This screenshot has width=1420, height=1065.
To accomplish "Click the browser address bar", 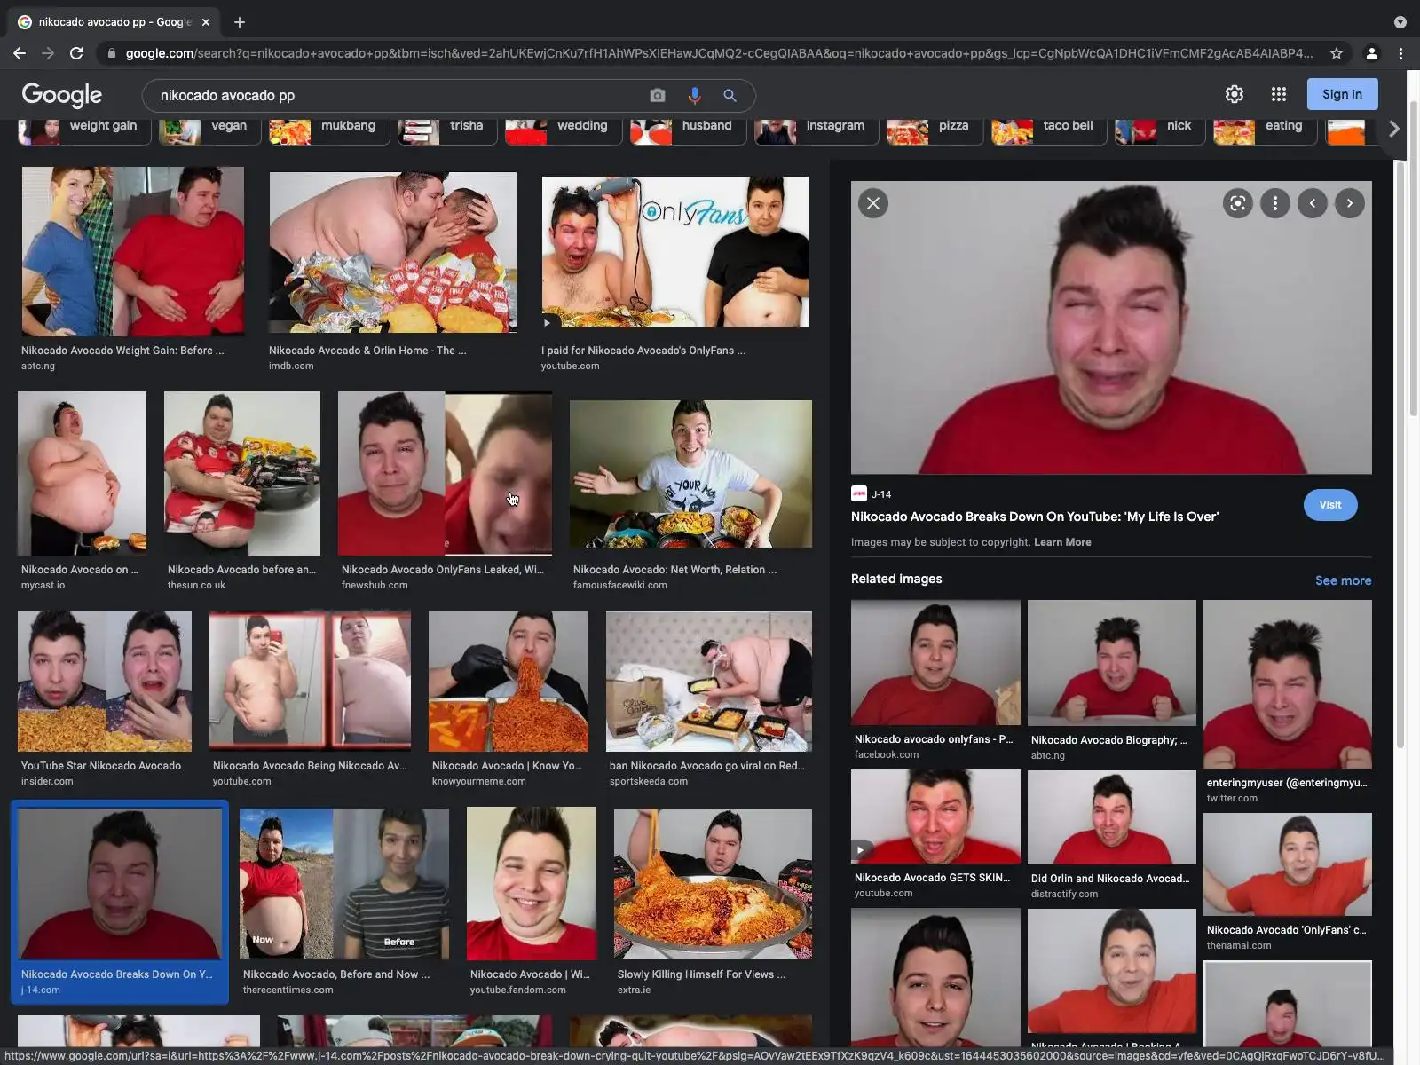I will [719, 53].
